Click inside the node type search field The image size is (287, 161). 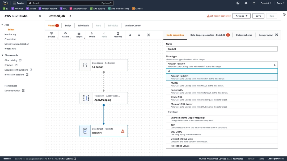tap(222, 71)
